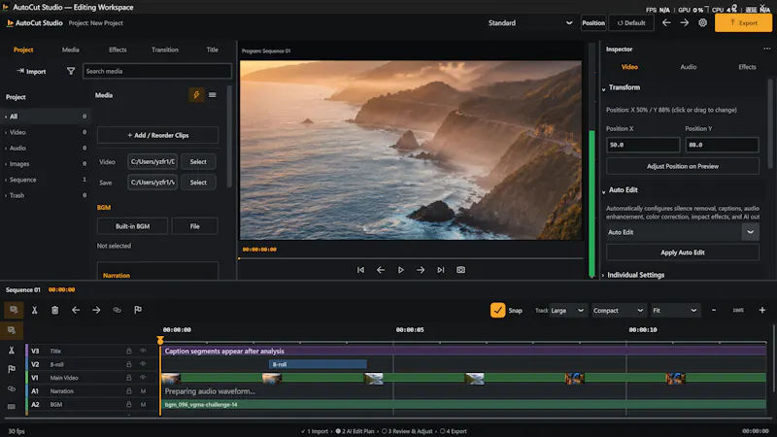Click the orange timeline playhead marker
This screenshot has height=437, width=777.
pos(160,340)
